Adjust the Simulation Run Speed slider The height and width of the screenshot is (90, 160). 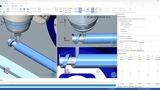coord(48,9)
